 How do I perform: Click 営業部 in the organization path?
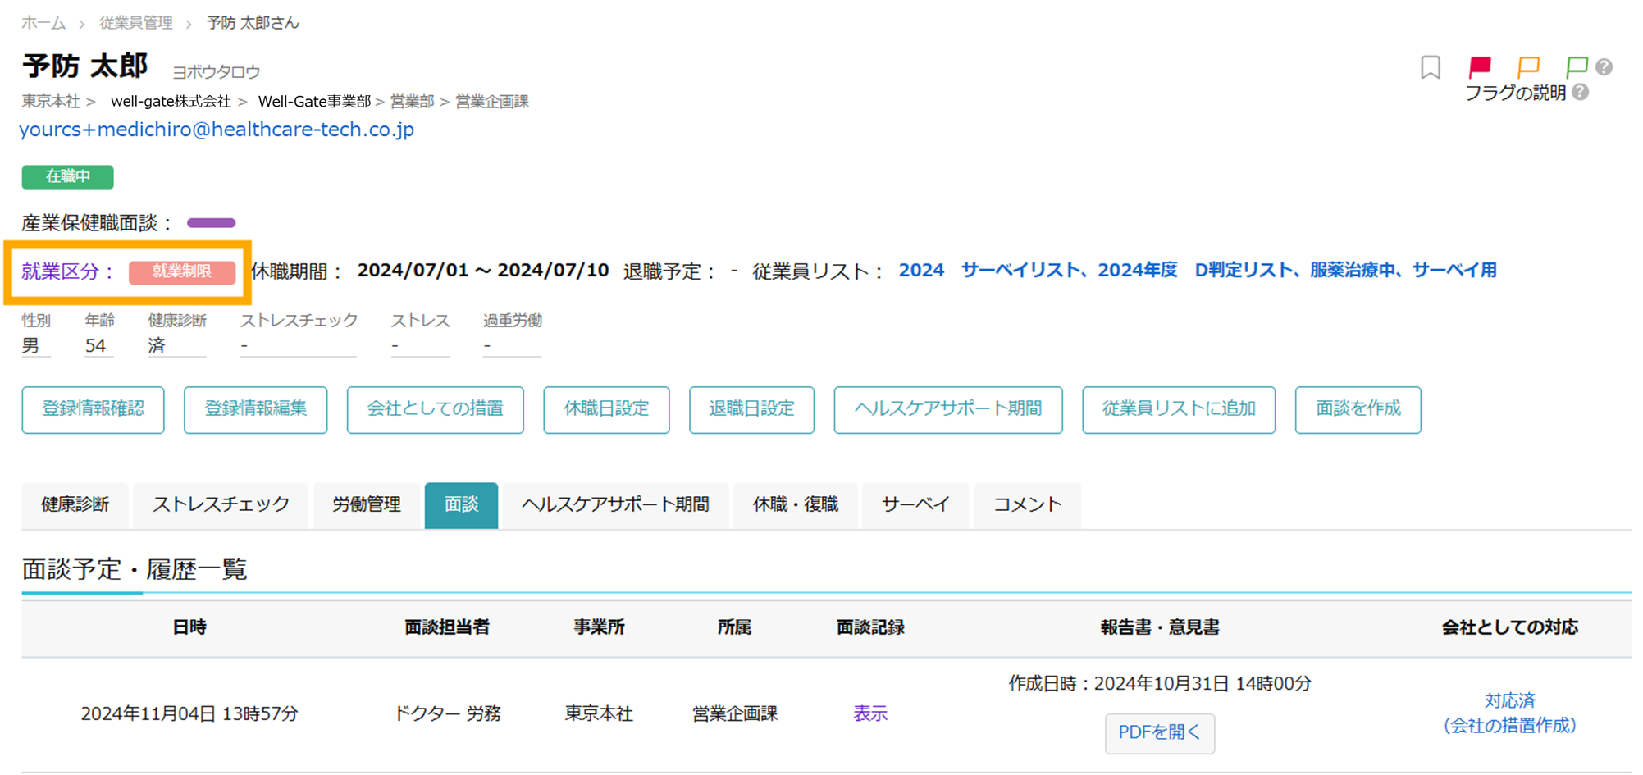click(x=412, y=102)
